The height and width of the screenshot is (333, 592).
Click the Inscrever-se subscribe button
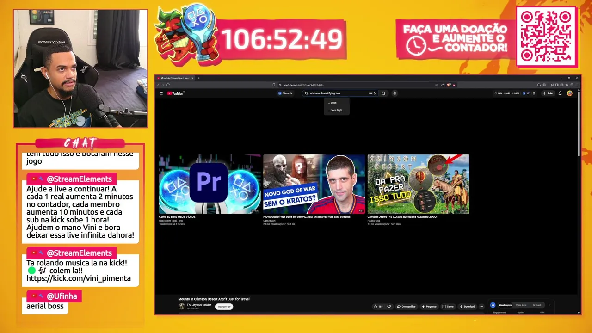point(224,307)
